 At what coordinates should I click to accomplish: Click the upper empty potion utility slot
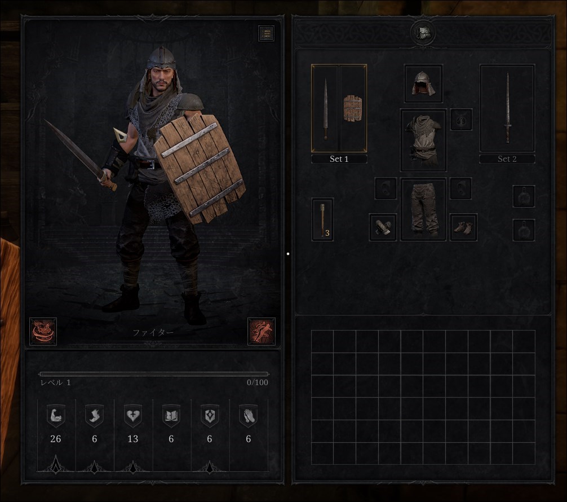pyautogui.click(x=524, y=196)
